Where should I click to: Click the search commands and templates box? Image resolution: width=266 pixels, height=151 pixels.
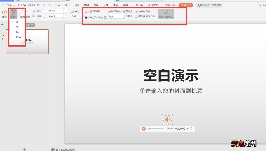coord(209,5)
